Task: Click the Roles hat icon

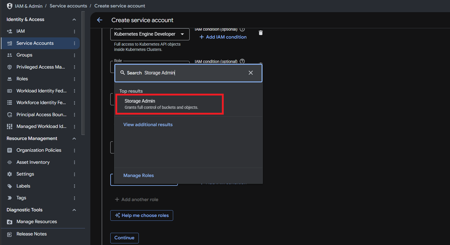Action: click(x=10, y=79)
